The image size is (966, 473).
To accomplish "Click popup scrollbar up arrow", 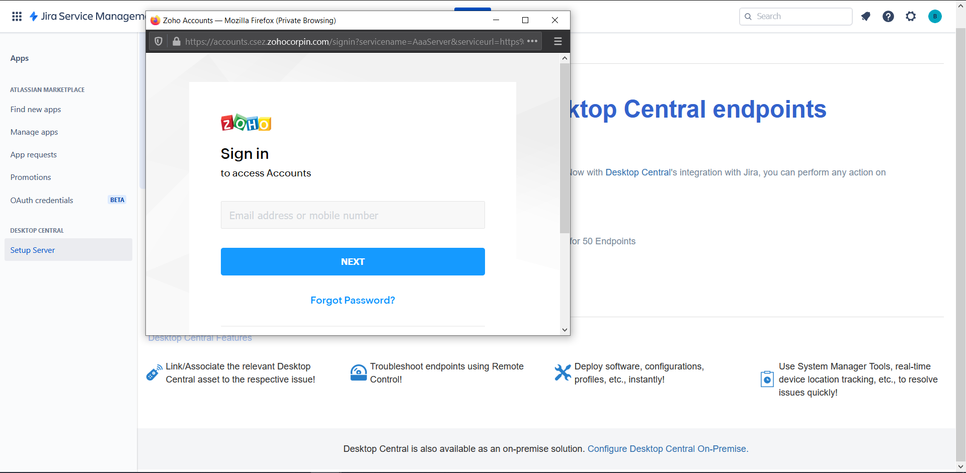I will coord(565,58).
